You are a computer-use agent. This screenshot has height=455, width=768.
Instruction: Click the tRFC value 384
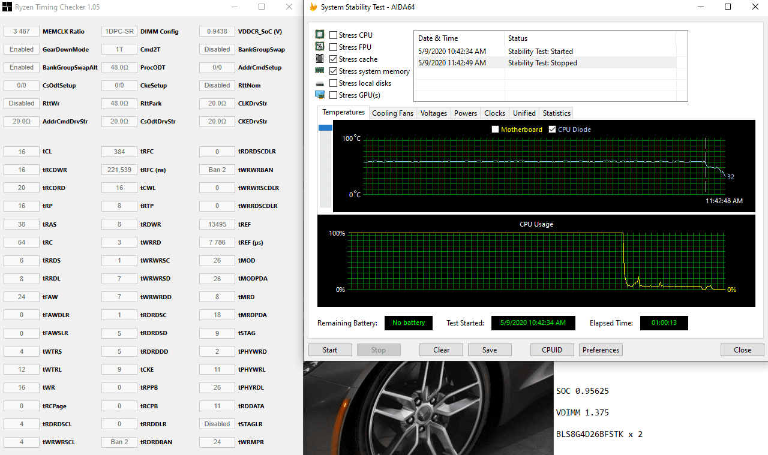(119, 152)
